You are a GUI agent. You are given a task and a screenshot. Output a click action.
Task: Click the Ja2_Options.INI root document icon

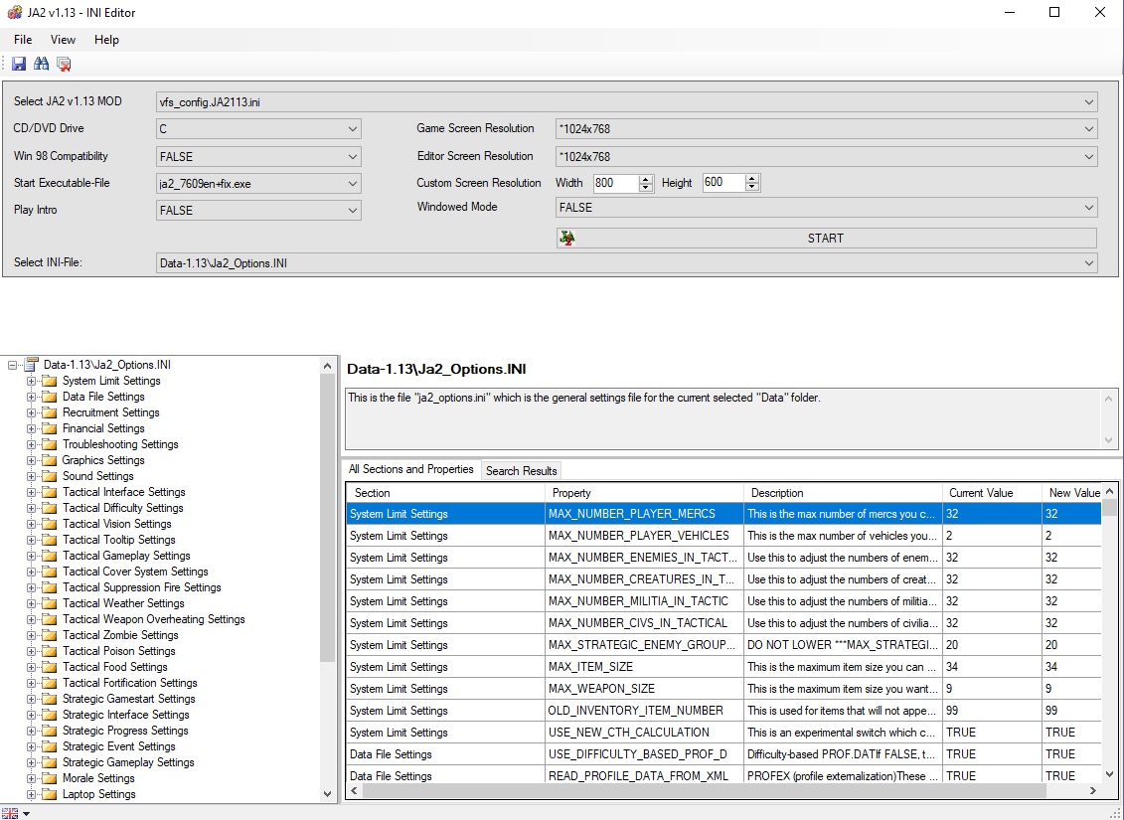pos(32,365)
